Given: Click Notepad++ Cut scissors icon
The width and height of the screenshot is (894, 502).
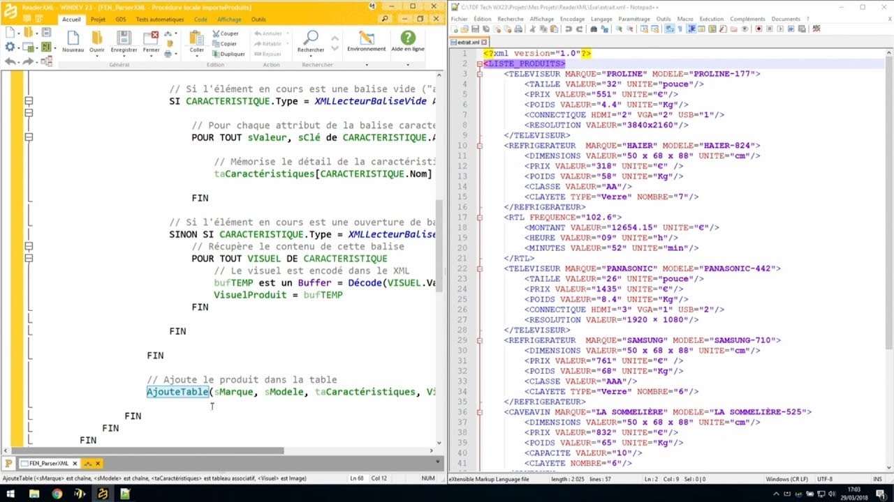Looking at the screenshot, I should [x=532, y=29].
